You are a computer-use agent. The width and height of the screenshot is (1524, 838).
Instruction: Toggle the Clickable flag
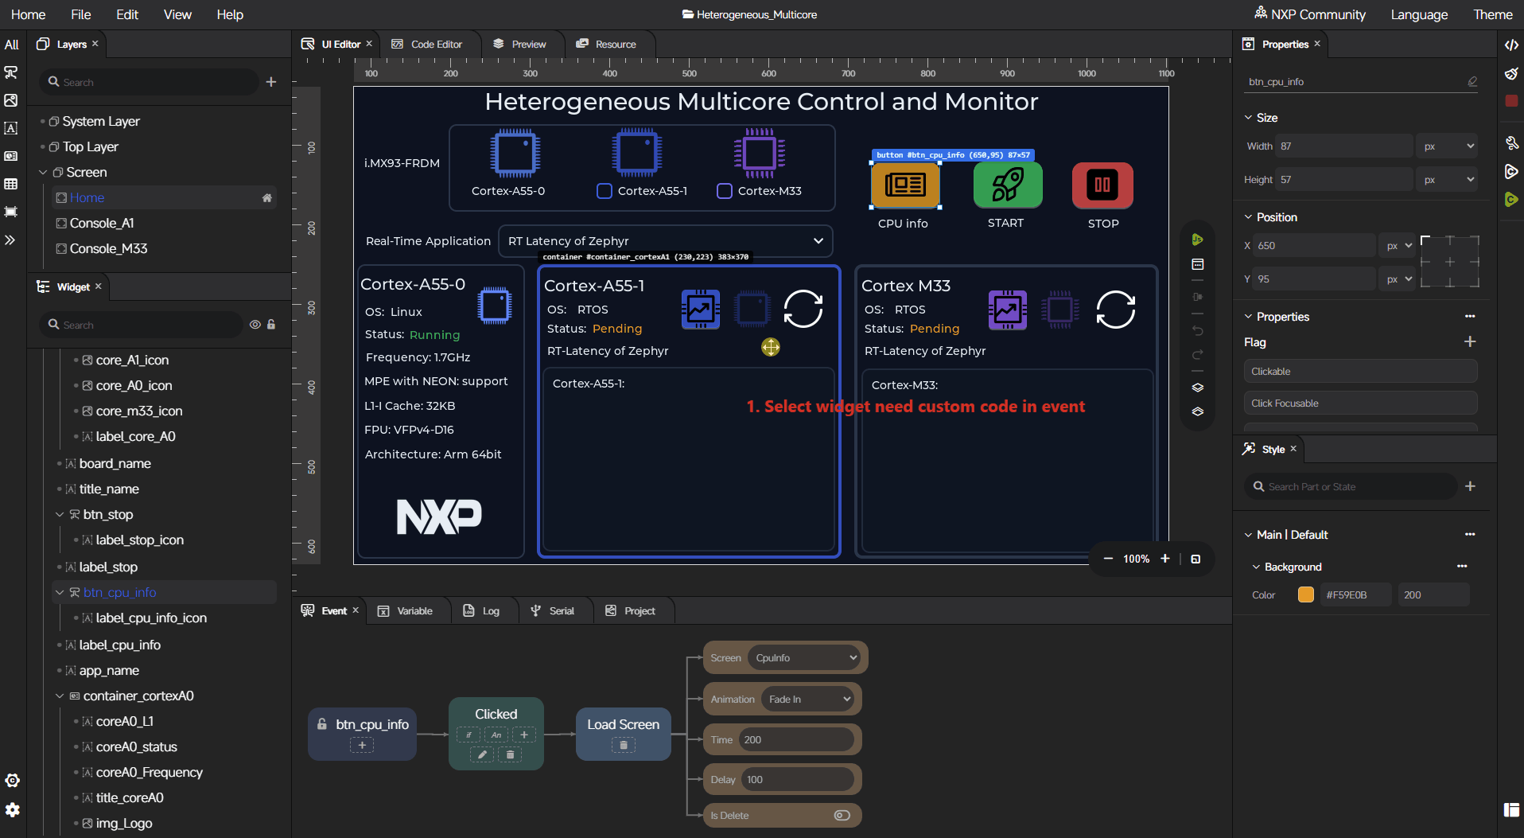pyautogui.click(x=1360, y=371)
